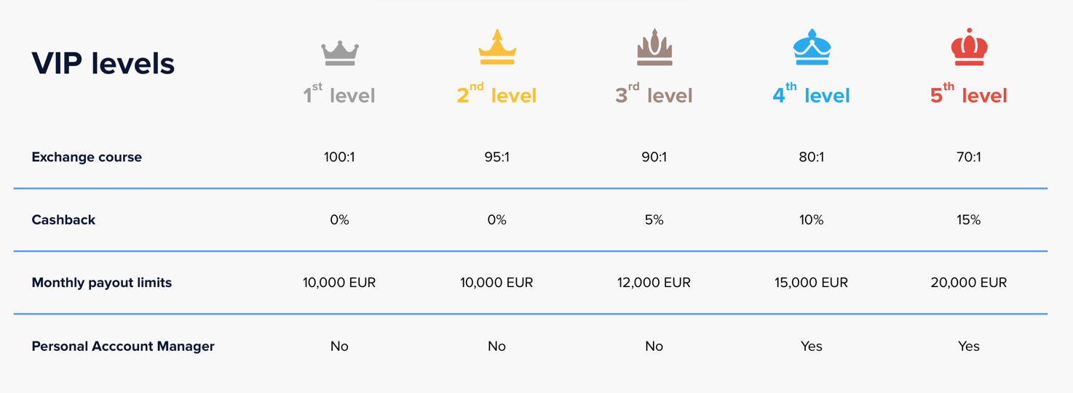Select the 4th level heading
Viewport: 1073px width, 393px height.
(x=811, y=94)
